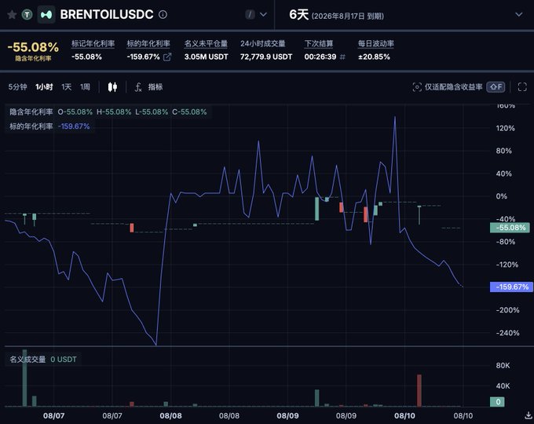
Task: Click the BRENTOIL market logo icon
Action: point(46,15)
